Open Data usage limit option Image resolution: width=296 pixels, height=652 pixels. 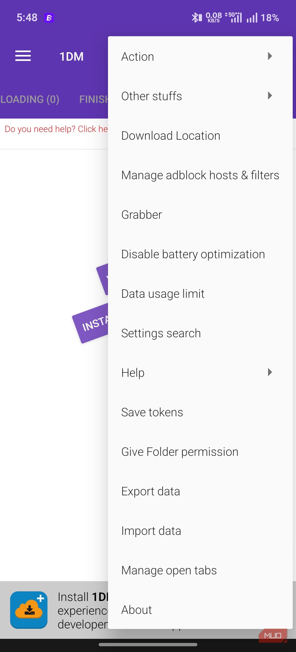pyautogui.click(x=200, y=294)
